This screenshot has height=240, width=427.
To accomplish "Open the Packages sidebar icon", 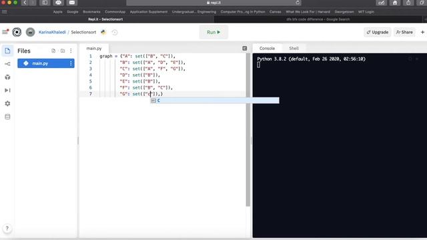I will coord(7,77).
